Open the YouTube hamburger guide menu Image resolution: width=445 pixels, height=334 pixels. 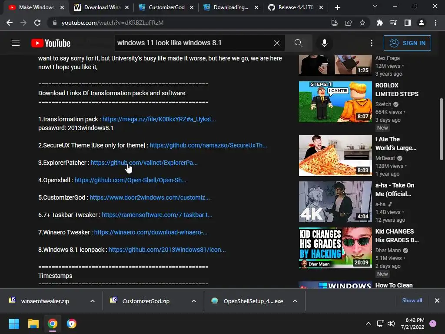pyautogui.click(x=16, y=43)
